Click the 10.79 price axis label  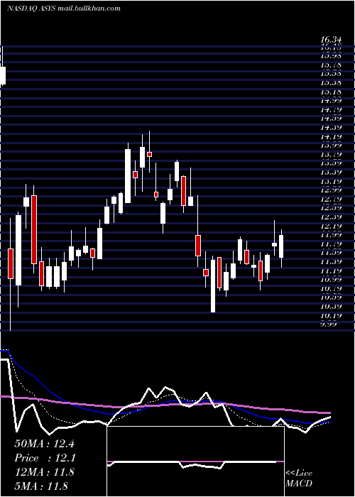[331, 289]
